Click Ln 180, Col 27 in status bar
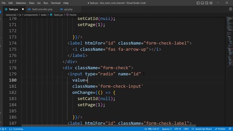Image resolution: width=233 pixels, height=131 pixels. [151, 129]
